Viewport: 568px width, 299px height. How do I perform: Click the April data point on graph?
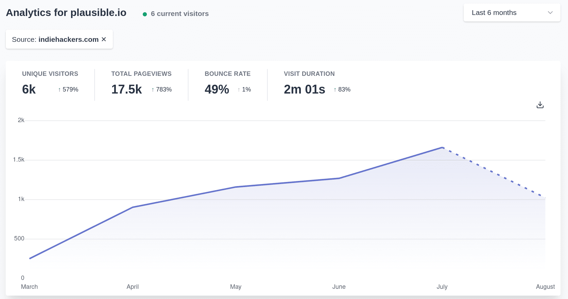coord(133,207)
